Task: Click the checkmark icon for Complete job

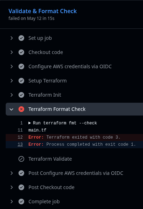Action: tap(21, 202)
